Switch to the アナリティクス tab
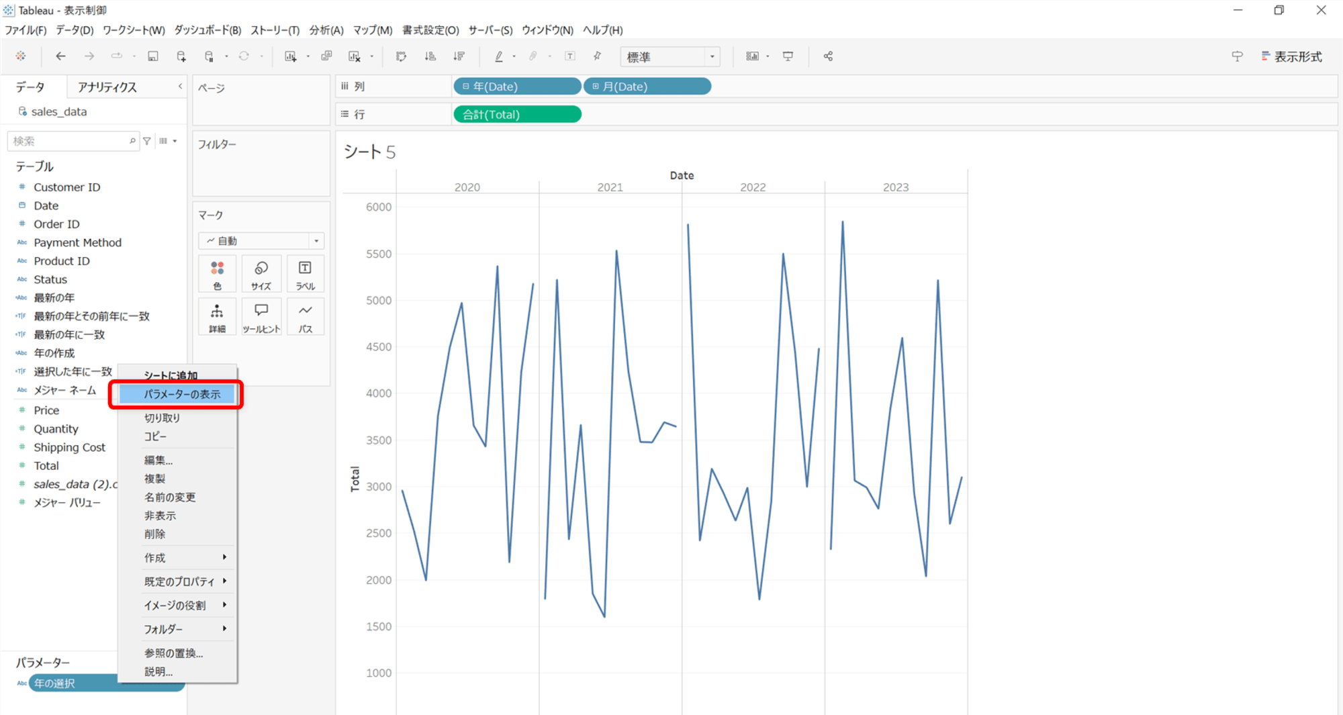Image resolution: width=1343 pixels, height=715 pixels. pos(107,87)
